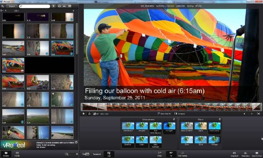Image resolution: width=263 pixels, height=158 pixels.
Task: Play the balloon video
Action: (x=84, y=114)
